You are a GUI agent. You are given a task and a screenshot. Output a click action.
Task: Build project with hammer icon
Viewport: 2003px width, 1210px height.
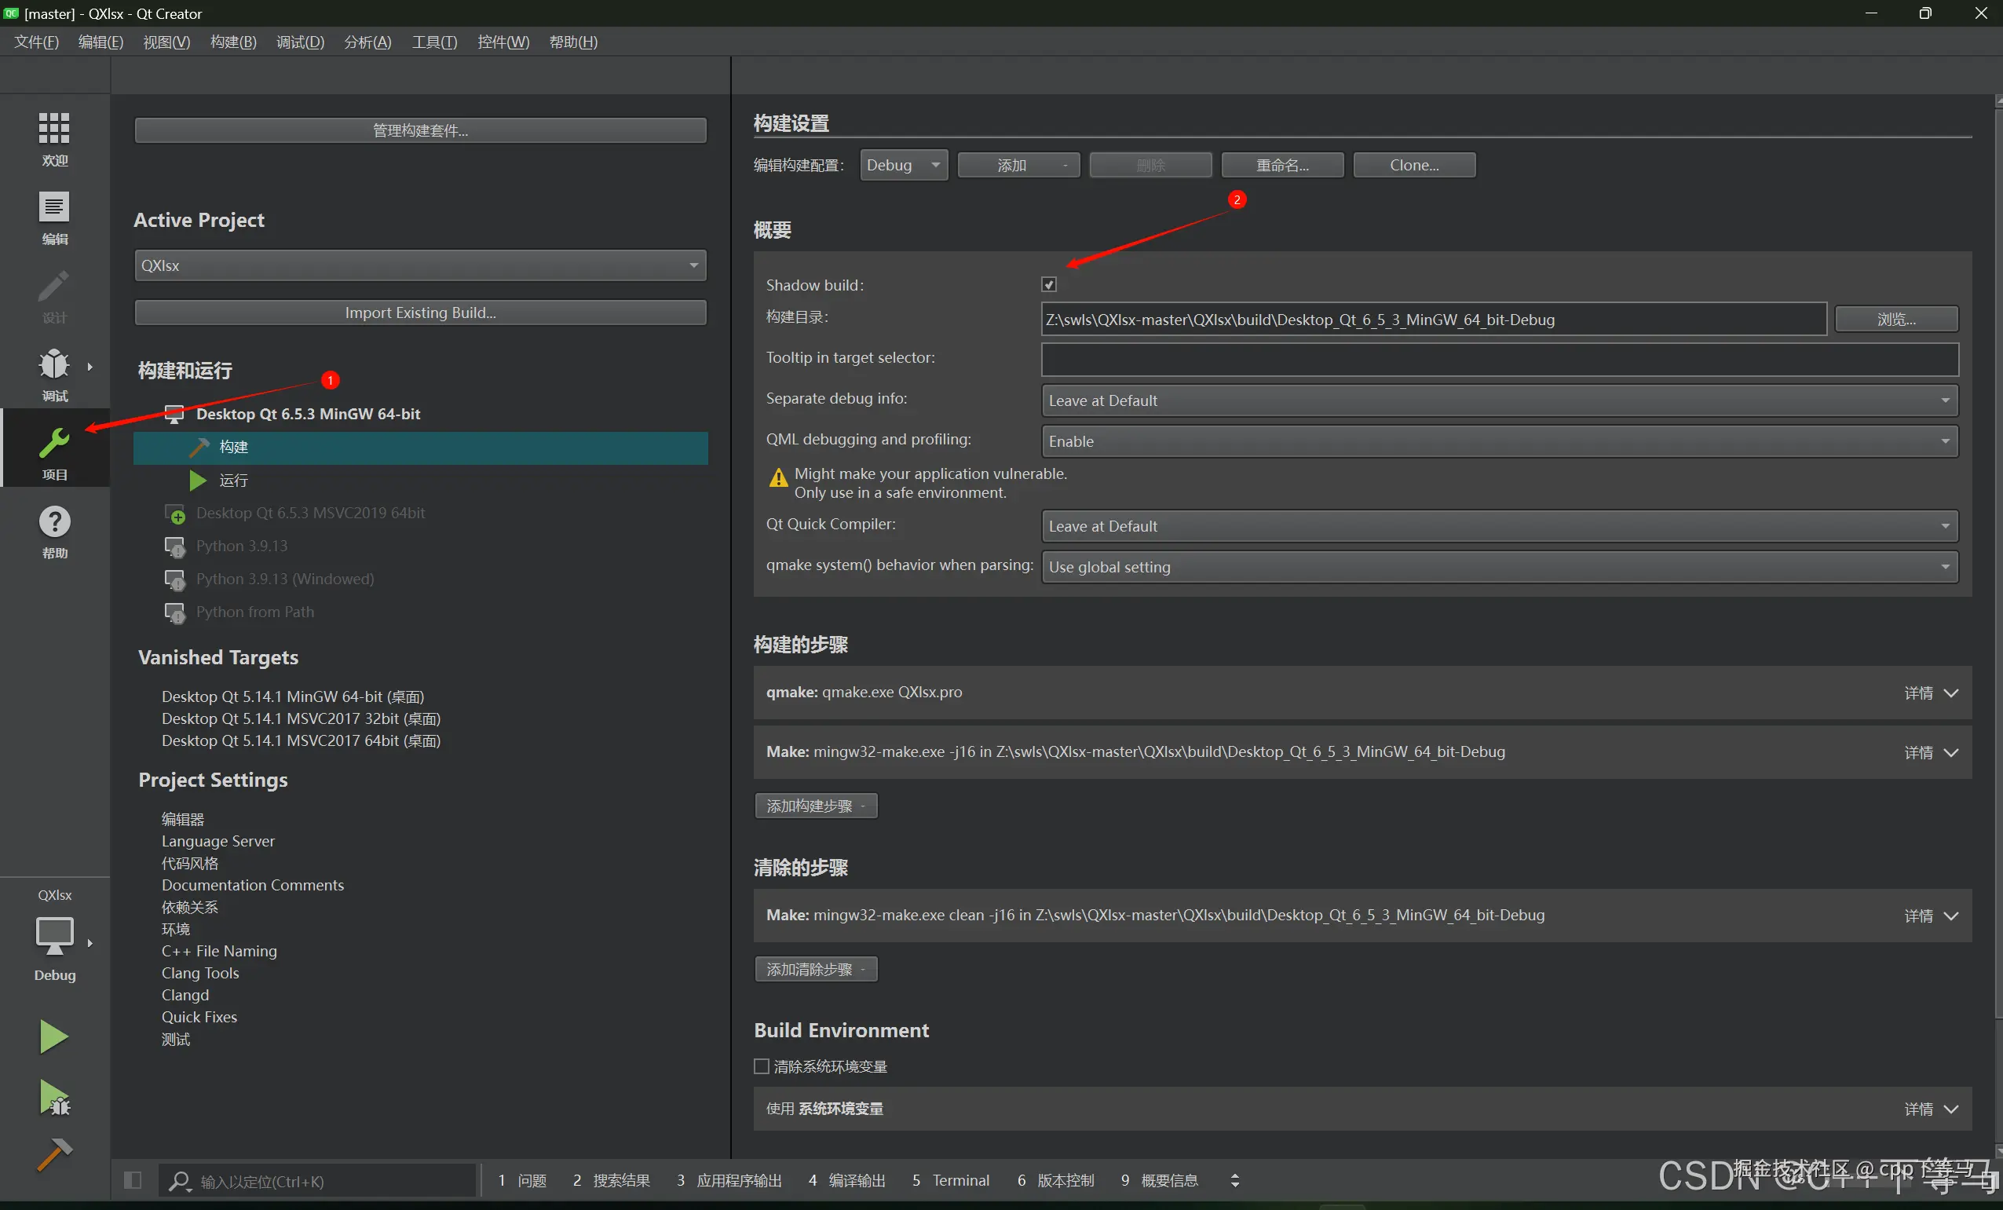tap(53, 1154)
